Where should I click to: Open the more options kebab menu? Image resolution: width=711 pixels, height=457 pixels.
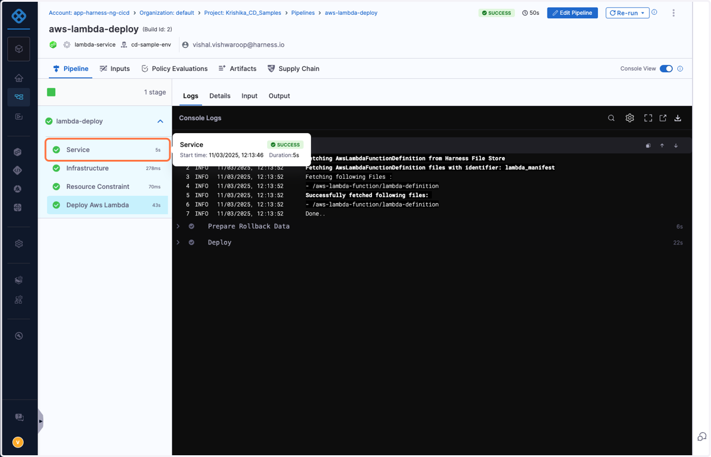[674, 13]
